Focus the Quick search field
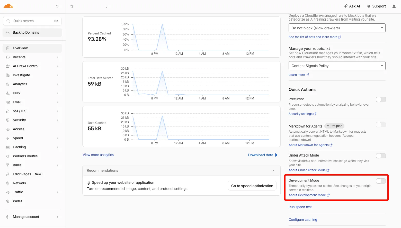This screenshot has height=228, width=401. click(32, 21)
